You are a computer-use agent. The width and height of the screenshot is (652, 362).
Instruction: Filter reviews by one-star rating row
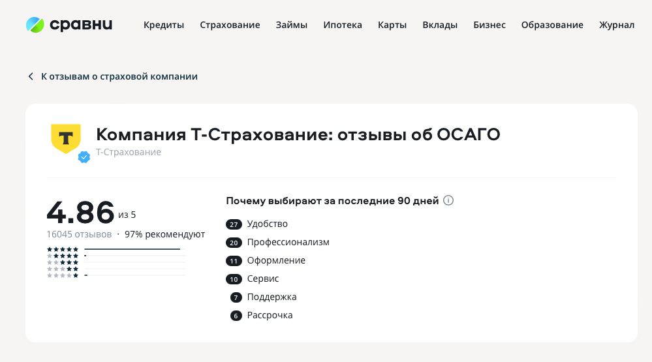point(116,275)
